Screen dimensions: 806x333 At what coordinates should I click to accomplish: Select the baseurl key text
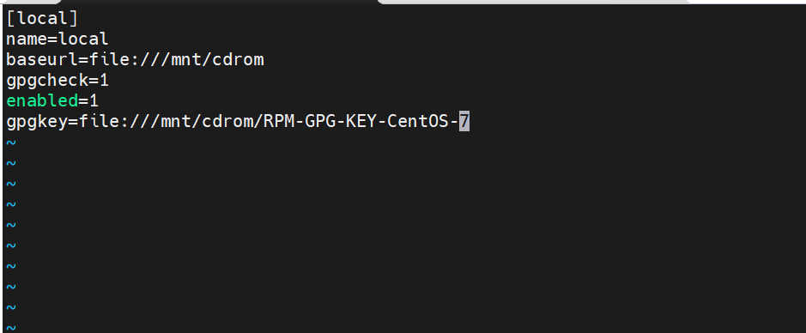coord(42,59)
